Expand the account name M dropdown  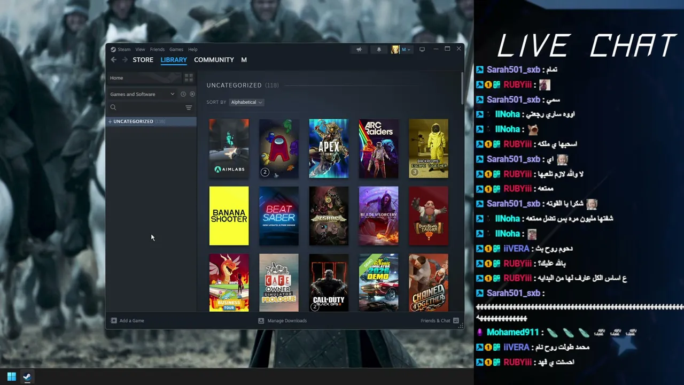tap(406, 49)
